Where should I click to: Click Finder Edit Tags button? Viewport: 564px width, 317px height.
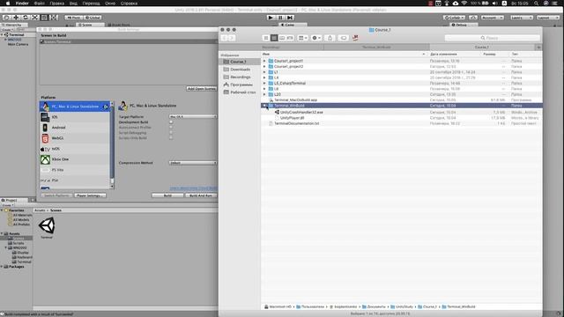[x=344, y=38]
